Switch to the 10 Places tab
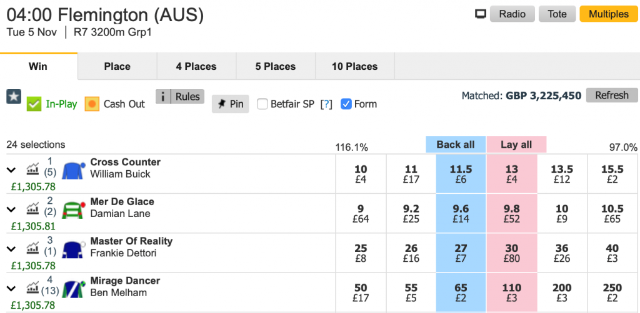 pyautogui.click(x=355, y=66)
